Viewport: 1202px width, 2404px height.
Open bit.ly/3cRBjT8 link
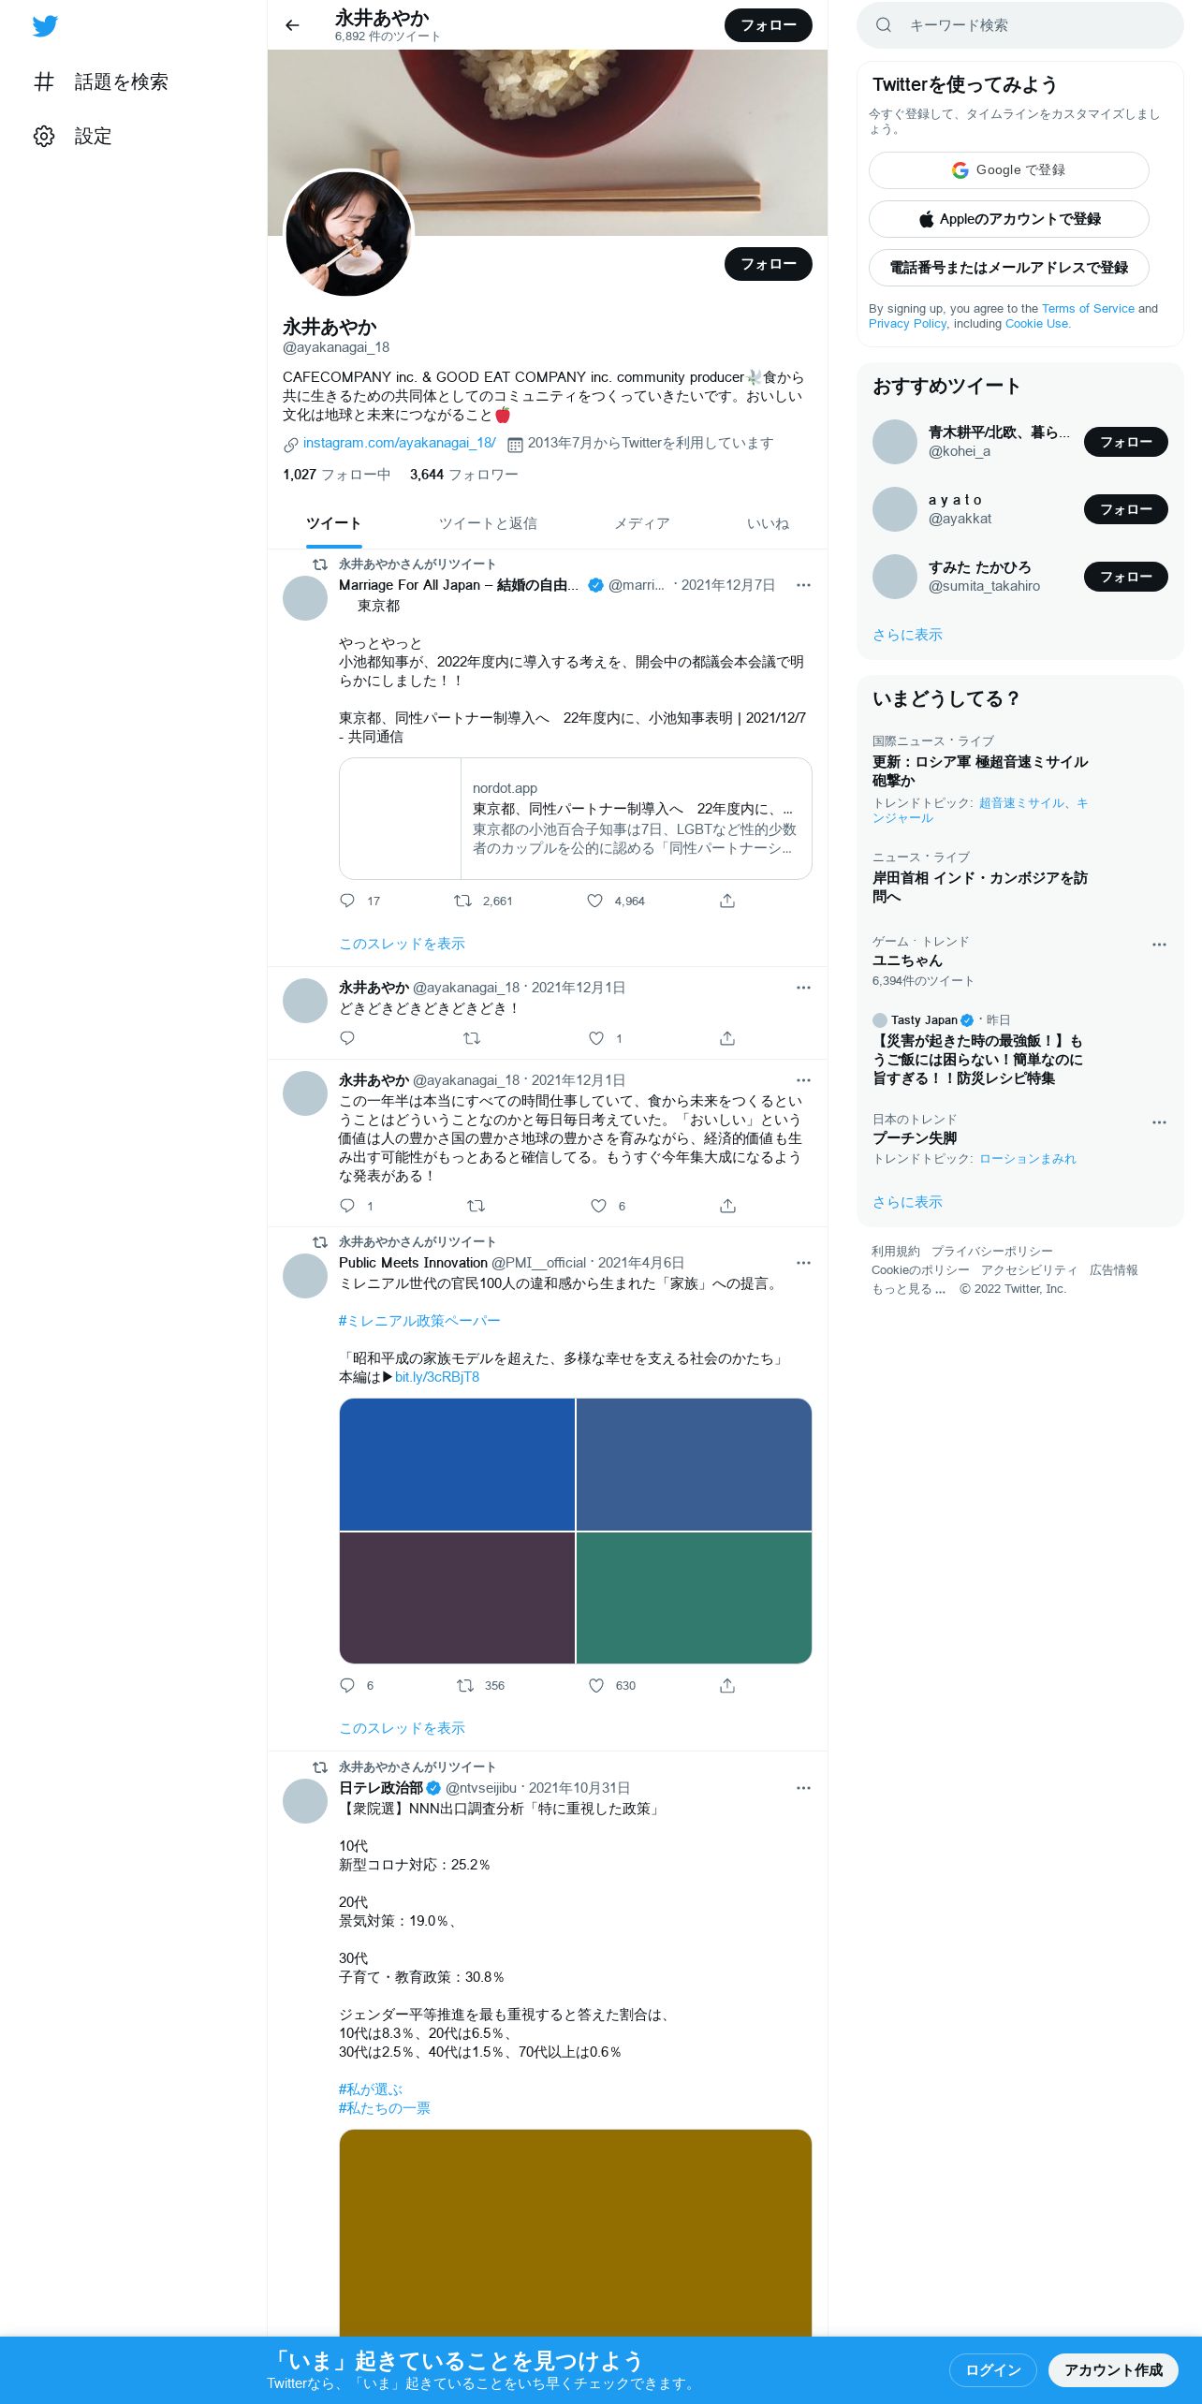coord(437,1377)
